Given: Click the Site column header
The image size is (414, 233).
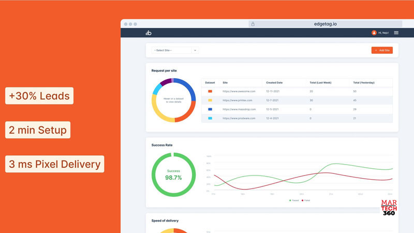Looking at the screenshot, I should [x=225, y=82].
